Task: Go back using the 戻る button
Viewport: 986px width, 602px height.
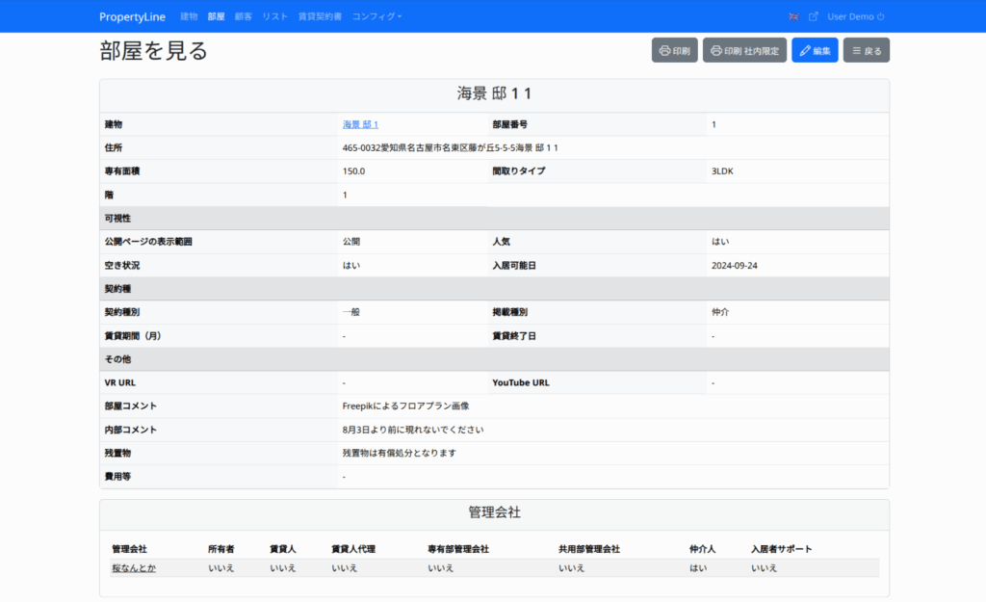Action: click(866, 50)
